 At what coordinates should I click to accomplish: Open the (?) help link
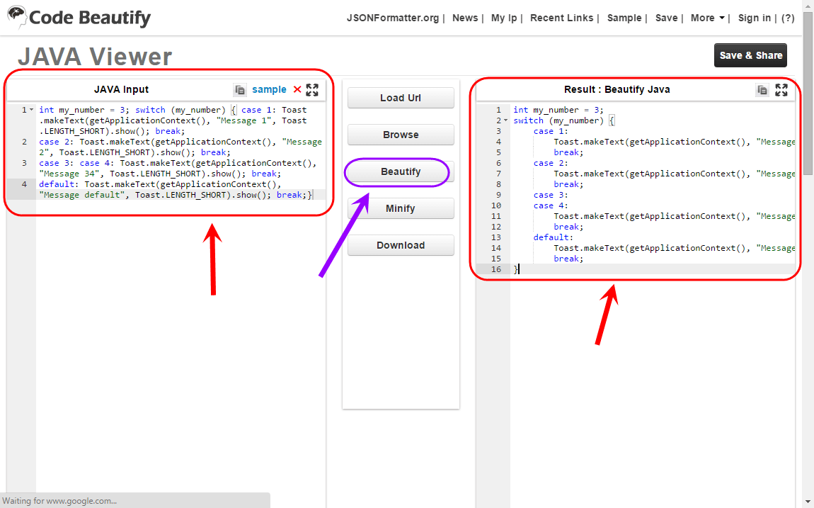tap(788, 18)
